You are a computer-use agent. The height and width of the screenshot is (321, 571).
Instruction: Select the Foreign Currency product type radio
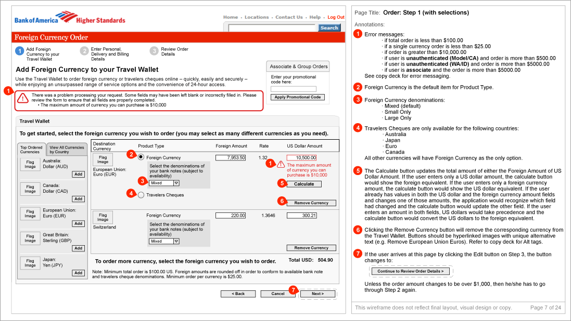pos(141,157)
